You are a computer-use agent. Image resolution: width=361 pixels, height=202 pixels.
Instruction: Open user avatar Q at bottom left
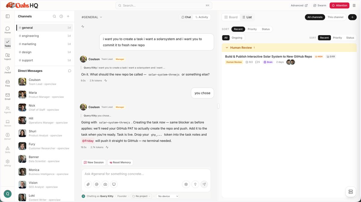tap(8, 194)
